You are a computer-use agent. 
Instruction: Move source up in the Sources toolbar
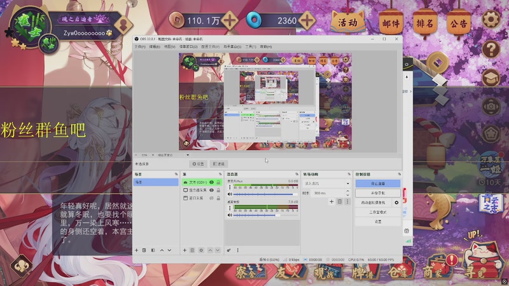[x=210, y=250]
